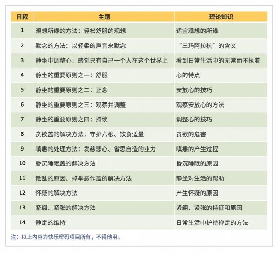
Task: Select schedule number 2 cell
Action: pyautogui.click(x=22, y=45)
